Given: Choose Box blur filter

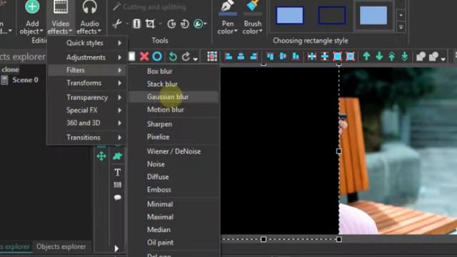Looking at the screenshot, I should coord(174,71).
